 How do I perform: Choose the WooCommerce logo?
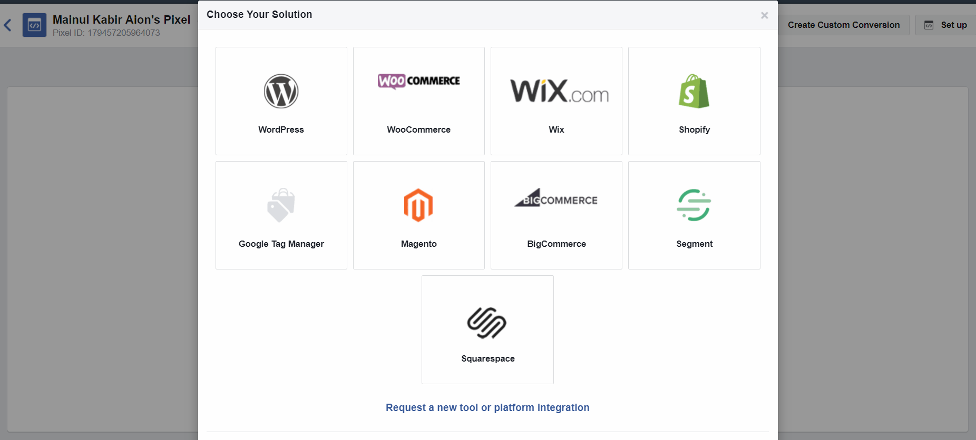coord(419,81)
